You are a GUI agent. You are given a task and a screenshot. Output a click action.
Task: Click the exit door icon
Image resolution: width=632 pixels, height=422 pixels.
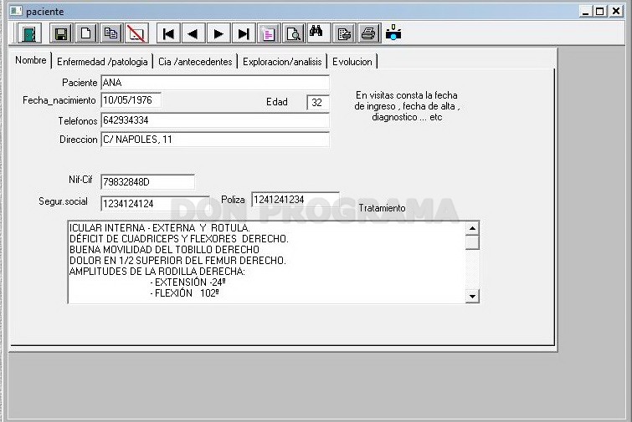pos(29,33)
